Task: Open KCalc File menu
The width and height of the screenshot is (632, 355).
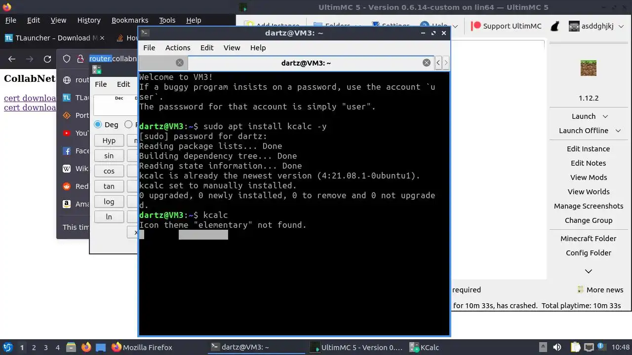Action: [101, 84]
